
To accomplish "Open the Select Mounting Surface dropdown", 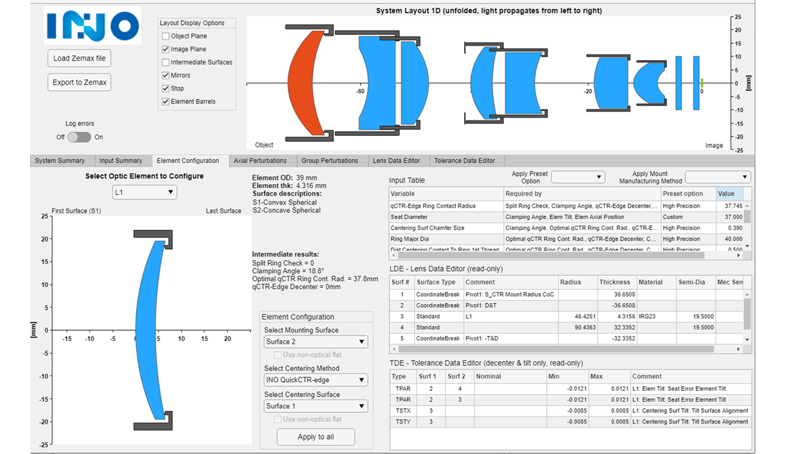I will 315,341.
